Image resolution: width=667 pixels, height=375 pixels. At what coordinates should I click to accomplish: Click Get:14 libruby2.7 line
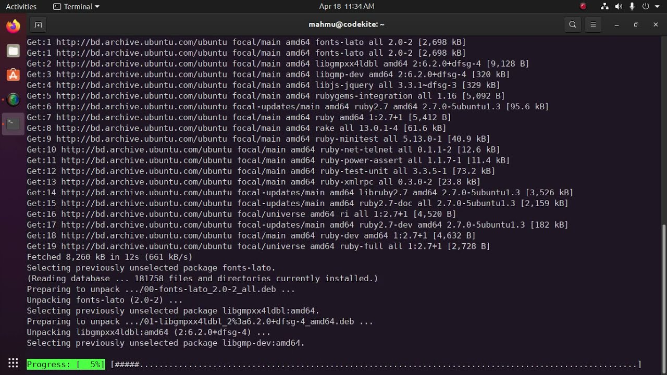tap(300, 192)
